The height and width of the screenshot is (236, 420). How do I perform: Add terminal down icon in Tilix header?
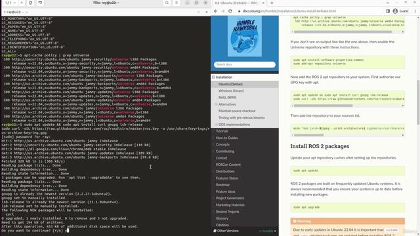point(40,3)
